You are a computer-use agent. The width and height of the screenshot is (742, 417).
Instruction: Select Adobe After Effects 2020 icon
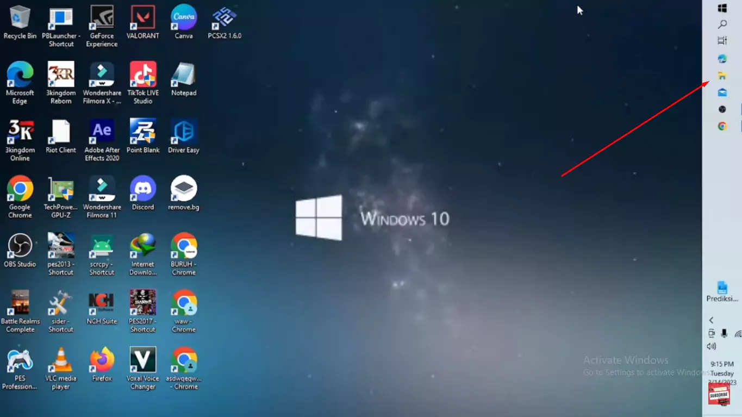click(x=102, y=141)
